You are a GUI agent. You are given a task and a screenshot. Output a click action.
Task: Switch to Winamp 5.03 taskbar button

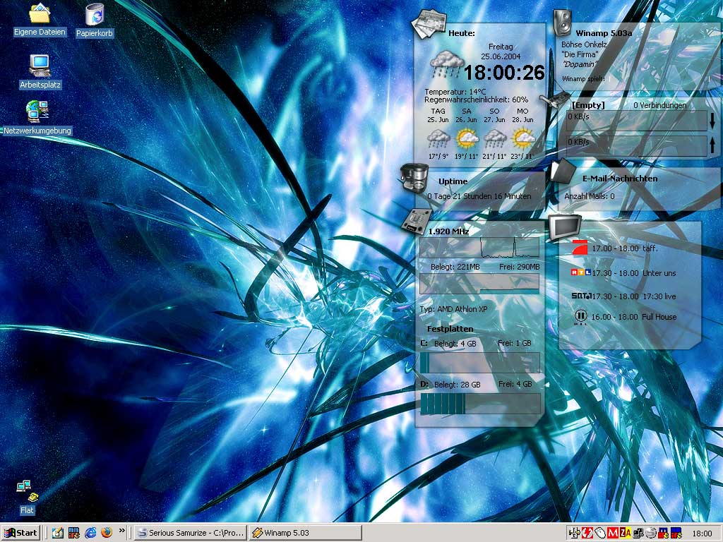point(305,533)
